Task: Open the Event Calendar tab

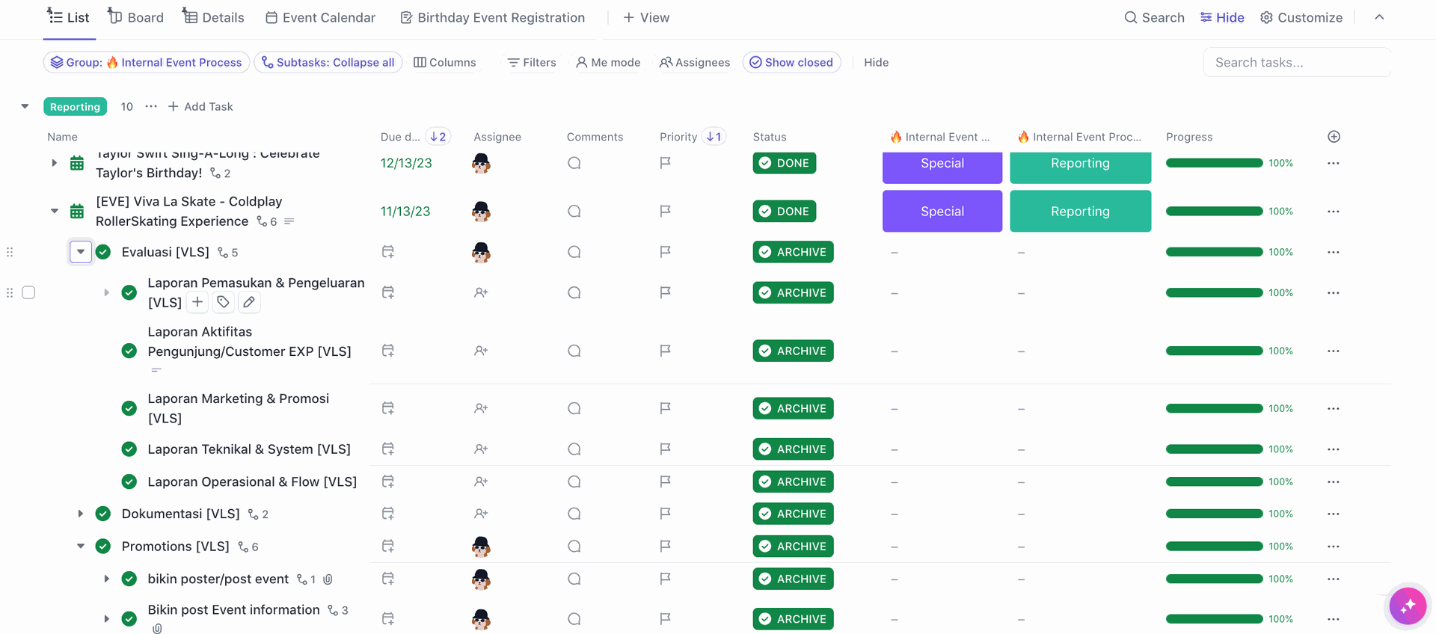Action: 321,17
